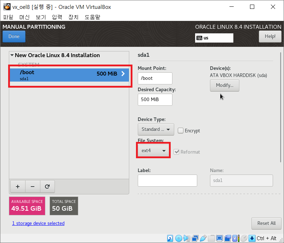Open the 입력 menu

tap(57, 17)
